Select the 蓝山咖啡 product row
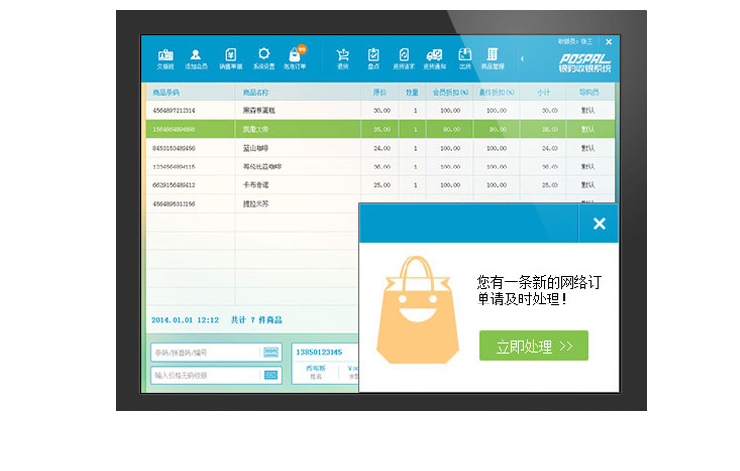This screenshot has height=471, width=740. [380, 148]
